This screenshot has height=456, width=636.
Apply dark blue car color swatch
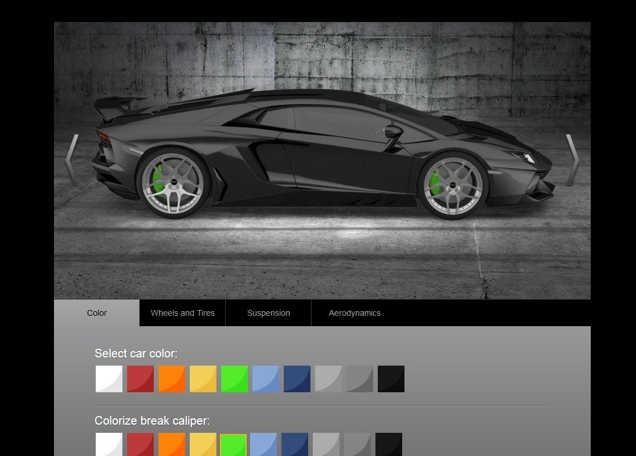pos(297,379)
